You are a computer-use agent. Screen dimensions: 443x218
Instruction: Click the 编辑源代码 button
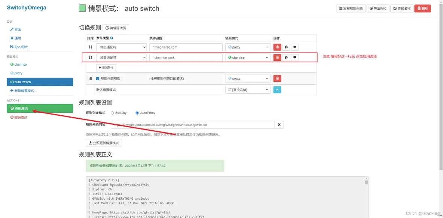click(116, 28)
